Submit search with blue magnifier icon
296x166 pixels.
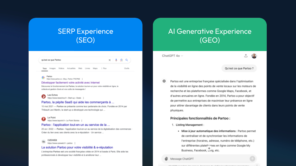127,60
